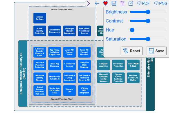Click the Azure AD Premium Plan 2 label
The width and height of the screenshot is (169, 113).
coord(62,10)
